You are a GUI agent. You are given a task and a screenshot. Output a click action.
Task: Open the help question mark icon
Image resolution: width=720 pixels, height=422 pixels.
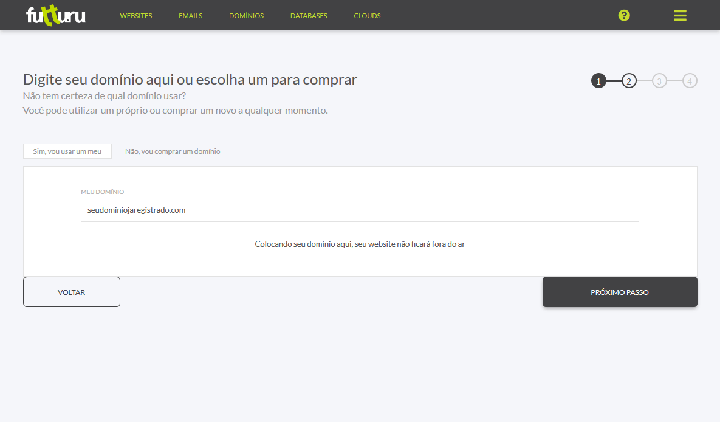pyautogui.click(x=623, y=16)
